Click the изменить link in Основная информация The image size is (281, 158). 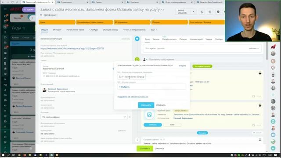(x=126, y=39)
